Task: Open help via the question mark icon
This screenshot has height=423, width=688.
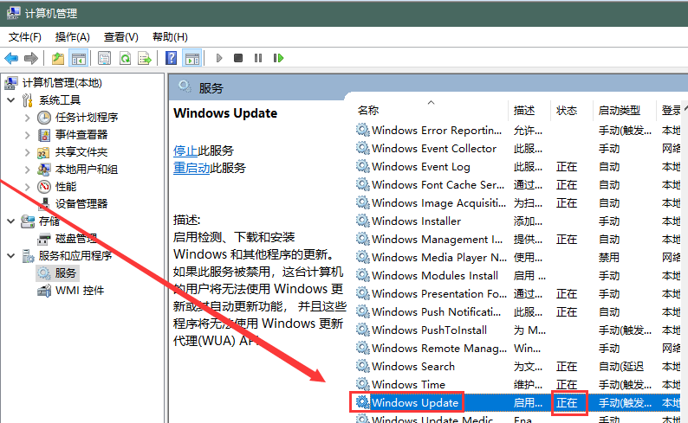Action: tap(171, 58)
